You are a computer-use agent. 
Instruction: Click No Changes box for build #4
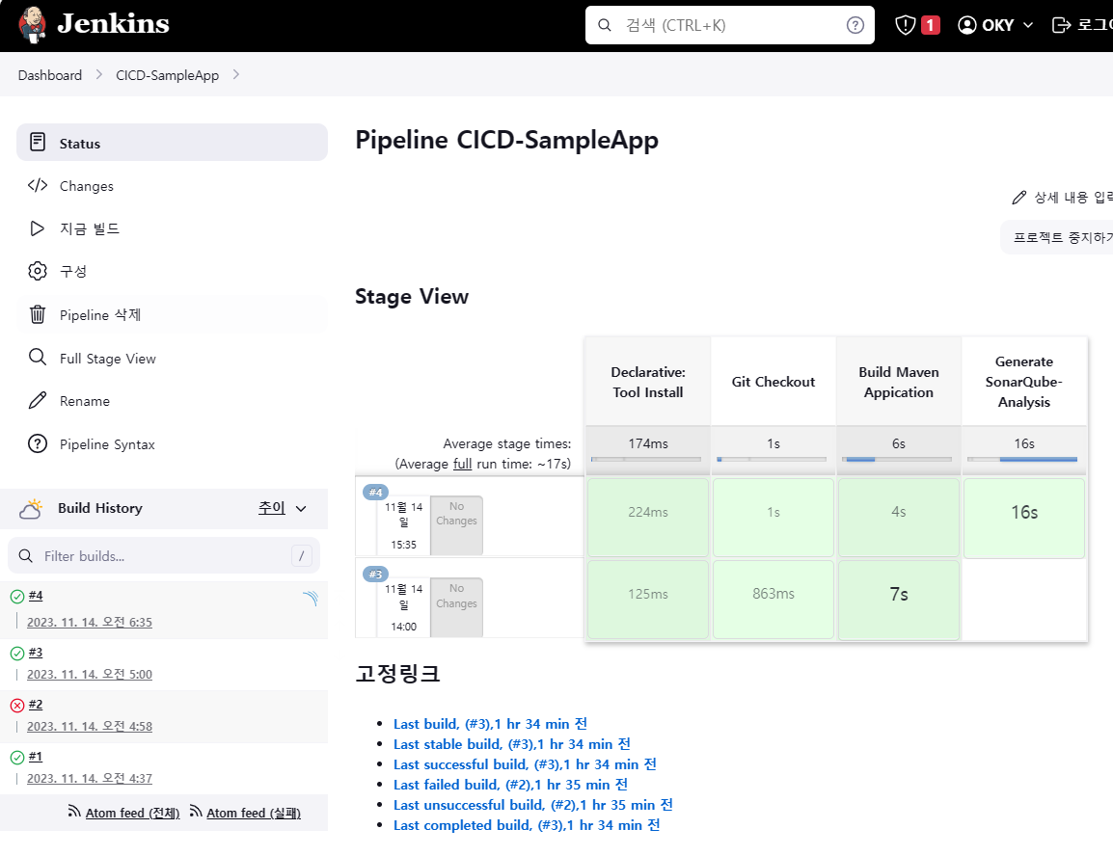click(x=456, y=525)
